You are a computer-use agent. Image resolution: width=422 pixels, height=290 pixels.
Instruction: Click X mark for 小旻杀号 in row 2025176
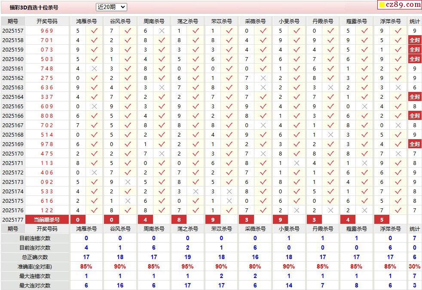[297, 211]
